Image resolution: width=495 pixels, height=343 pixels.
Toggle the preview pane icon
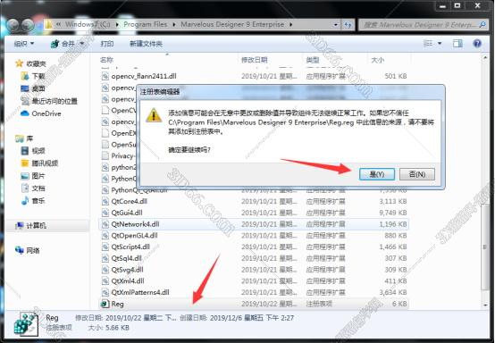point(457,44)
